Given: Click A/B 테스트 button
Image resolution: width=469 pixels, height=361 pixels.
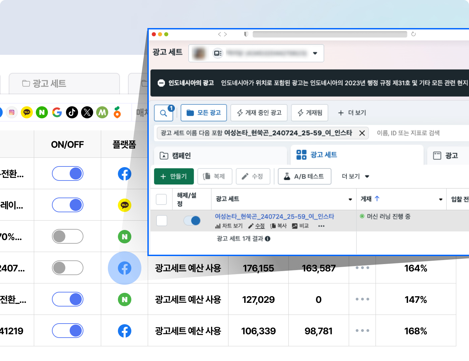Looking at the screenshot, I should tap(305, 176).
